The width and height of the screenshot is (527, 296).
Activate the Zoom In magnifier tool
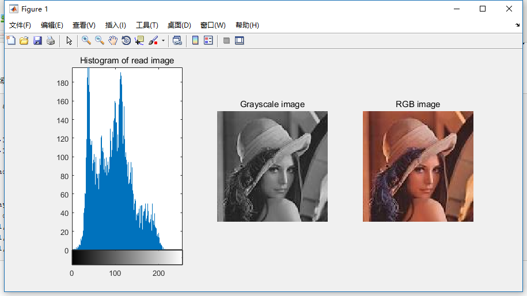click(86, 41)
